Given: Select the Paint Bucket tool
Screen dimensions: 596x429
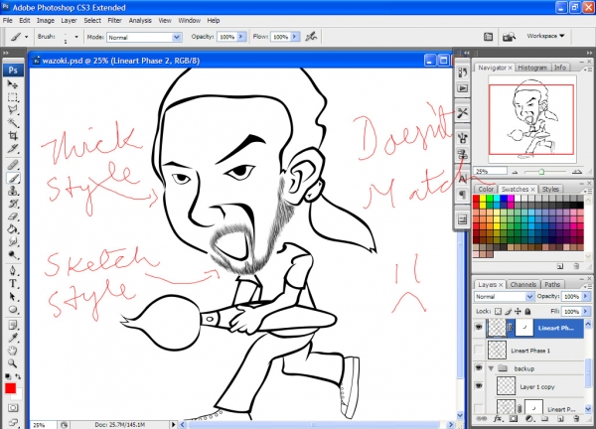Looking at the screenshot, I should (13, 229).
